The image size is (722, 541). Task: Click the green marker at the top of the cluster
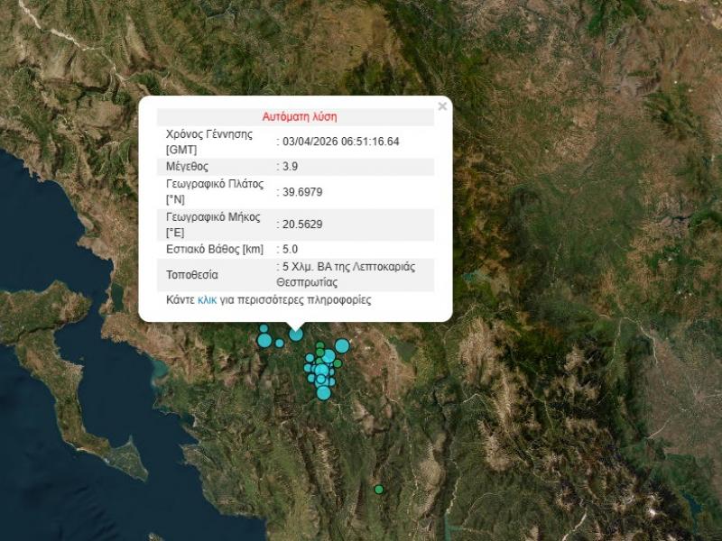point(319,345)
